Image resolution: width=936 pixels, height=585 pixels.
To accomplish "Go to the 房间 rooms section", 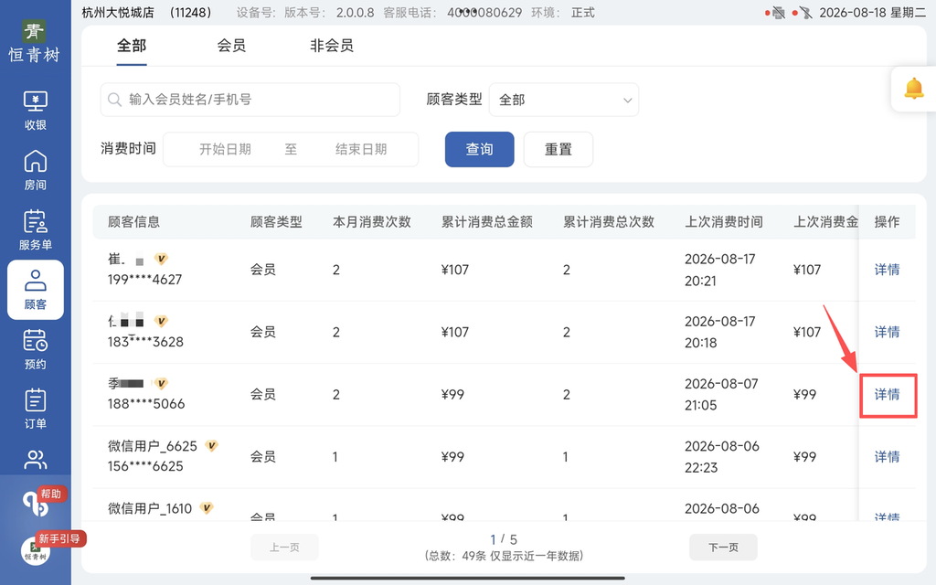I will [x=36, y=170].
